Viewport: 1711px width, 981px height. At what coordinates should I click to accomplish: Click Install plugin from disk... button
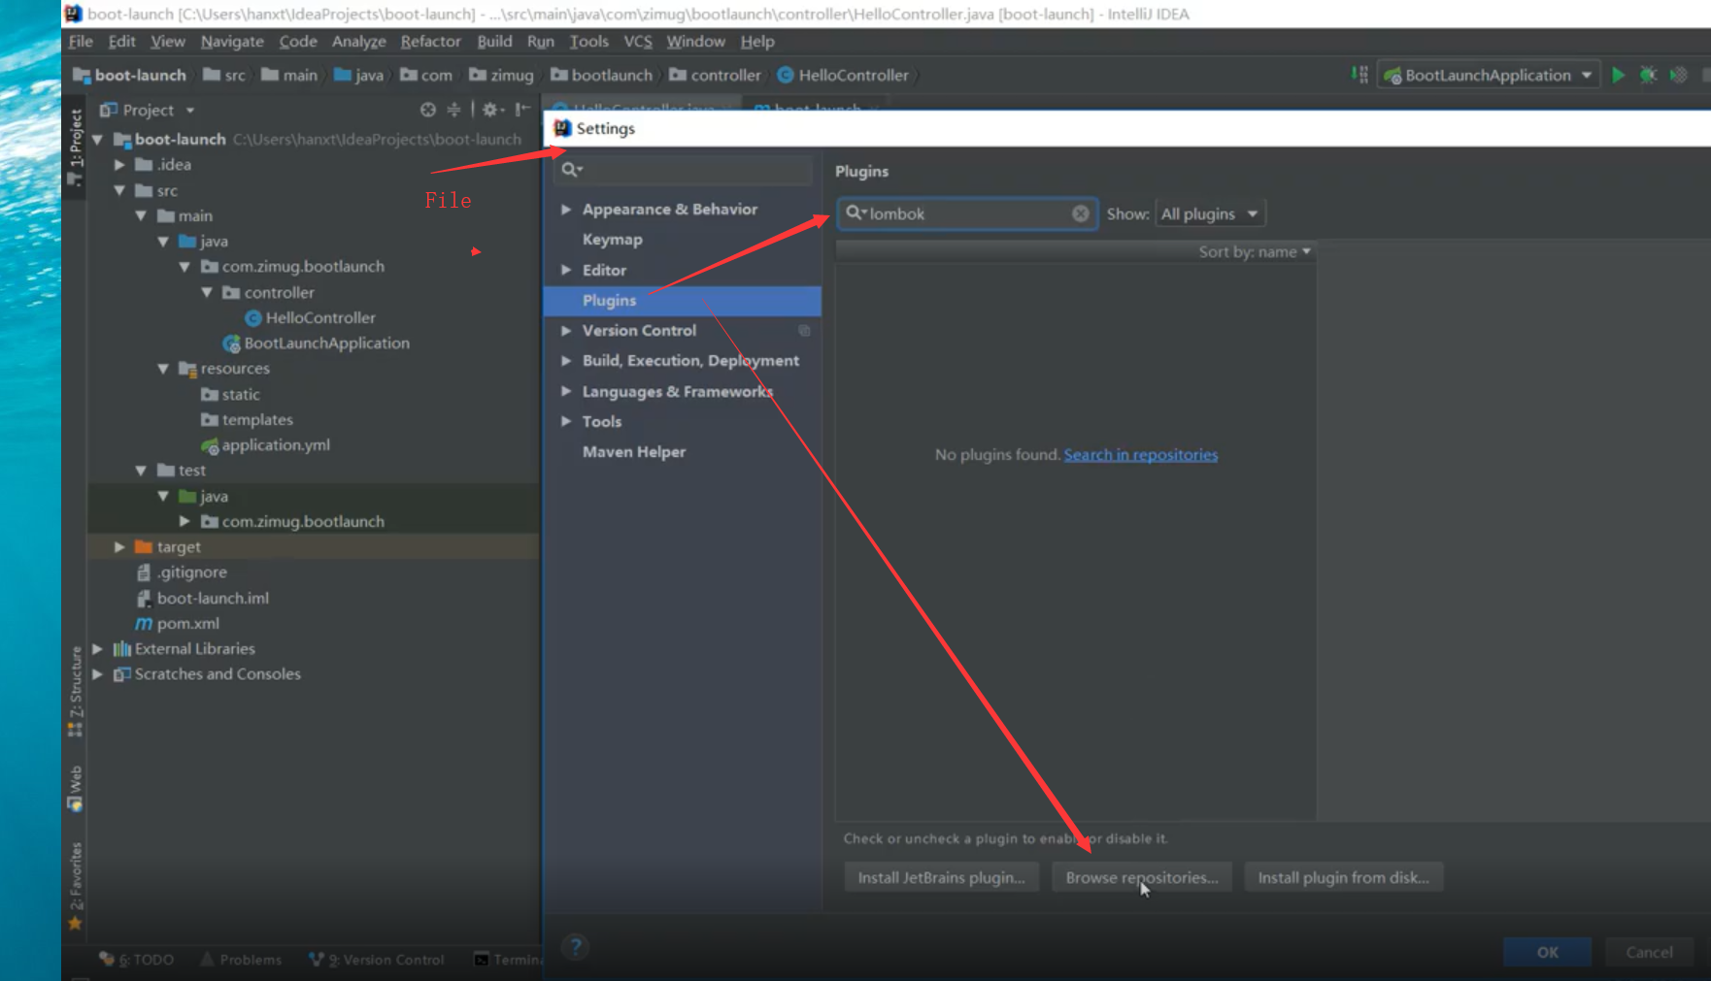tap(1344, 877)
